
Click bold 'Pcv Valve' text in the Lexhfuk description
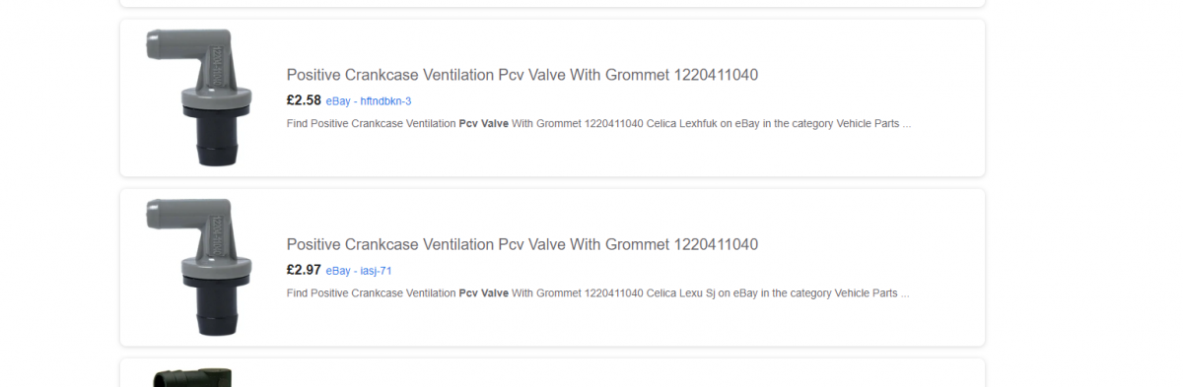click(484, 124)
